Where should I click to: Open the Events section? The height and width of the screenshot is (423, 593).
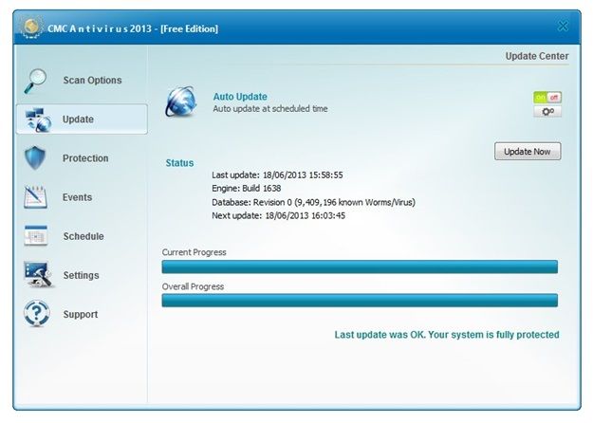82,197
